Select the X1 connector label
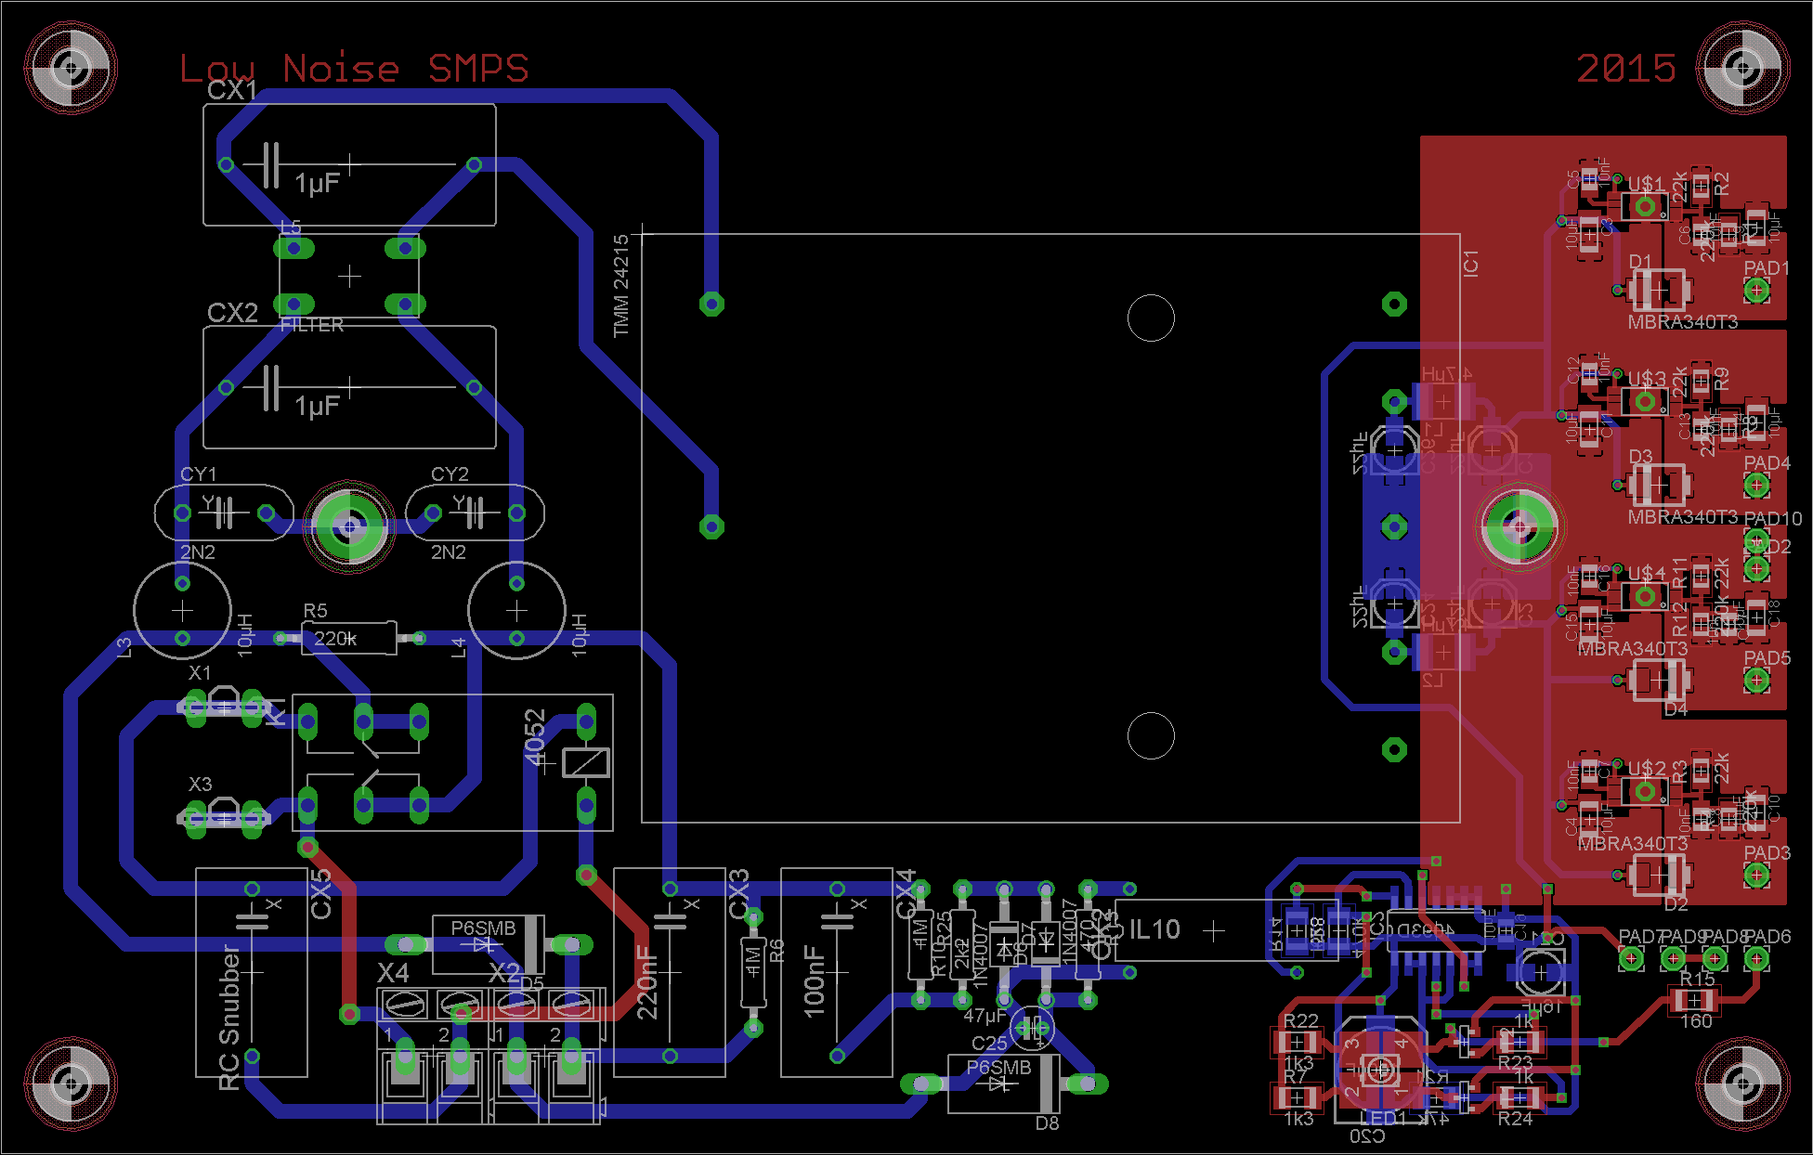 pyautogui.click(x=200, y=673)
